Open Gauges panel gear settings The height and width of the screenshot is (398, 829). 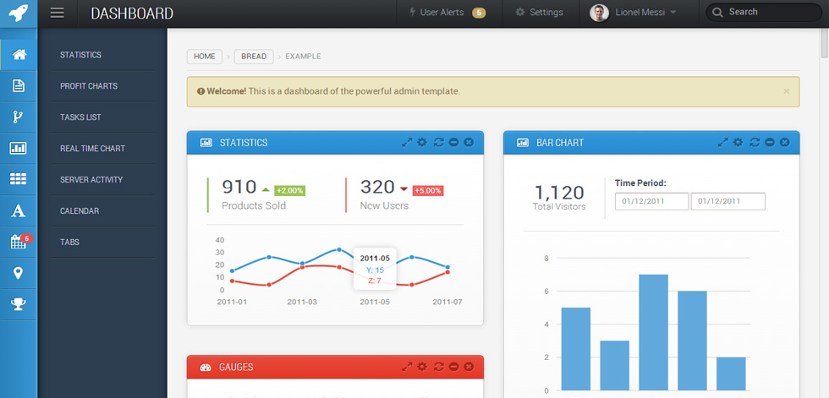(x=422, y=367)
